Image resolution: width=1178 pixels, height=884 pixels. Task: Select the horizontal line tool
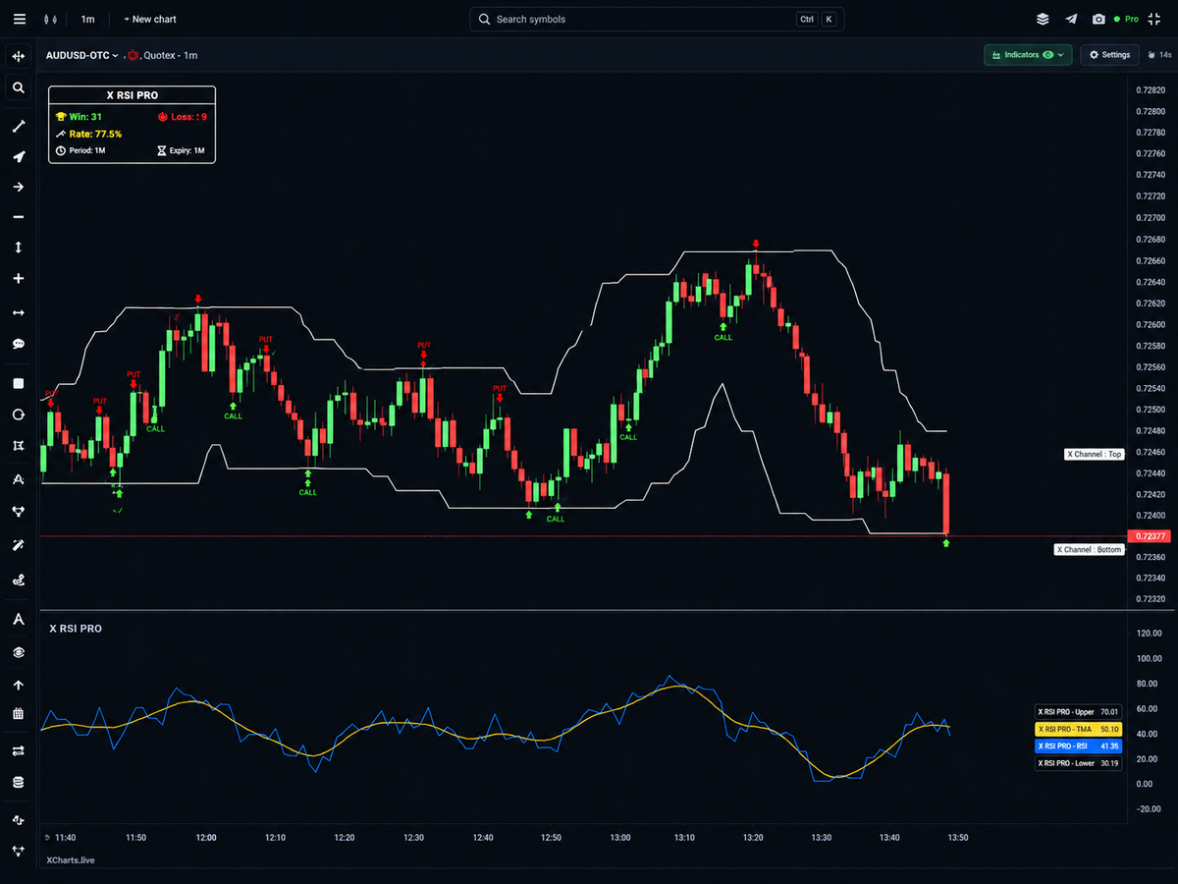[x=18, y=217]
